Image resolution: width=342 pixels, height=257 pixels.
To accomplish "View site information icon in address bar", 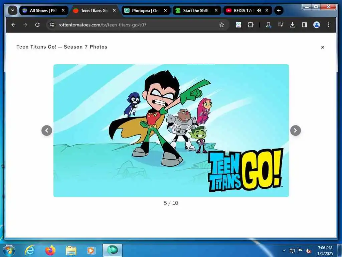I will click(x=52, y=25).
